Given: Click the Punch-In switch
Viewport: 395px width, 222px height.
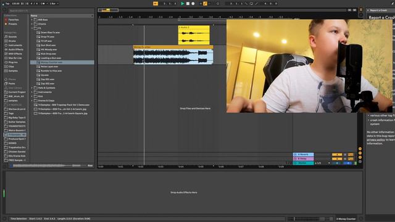Looking at the screenshot, I should tap(246, 4).
